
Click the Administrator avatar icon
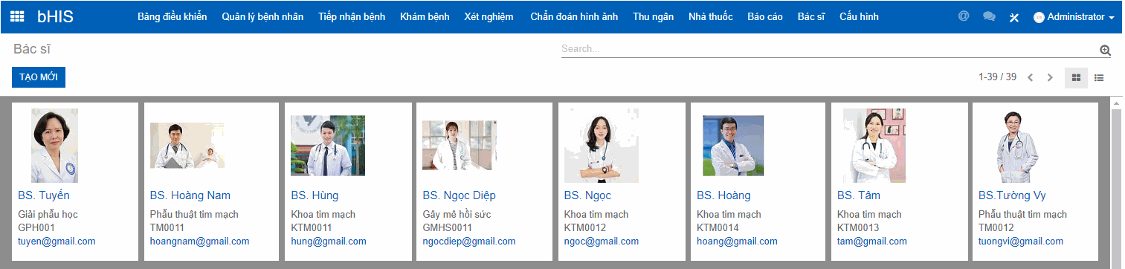[1039, 17]
